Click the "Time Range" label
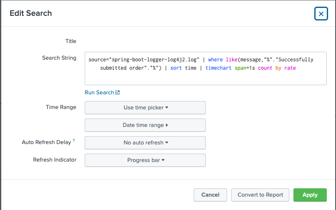The width and height of the screenshot is (336, 210). [x=61, y=107]
